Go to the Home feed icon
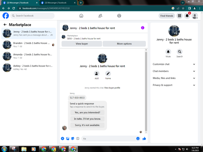203x152 pixels. [x=81, y=16]
